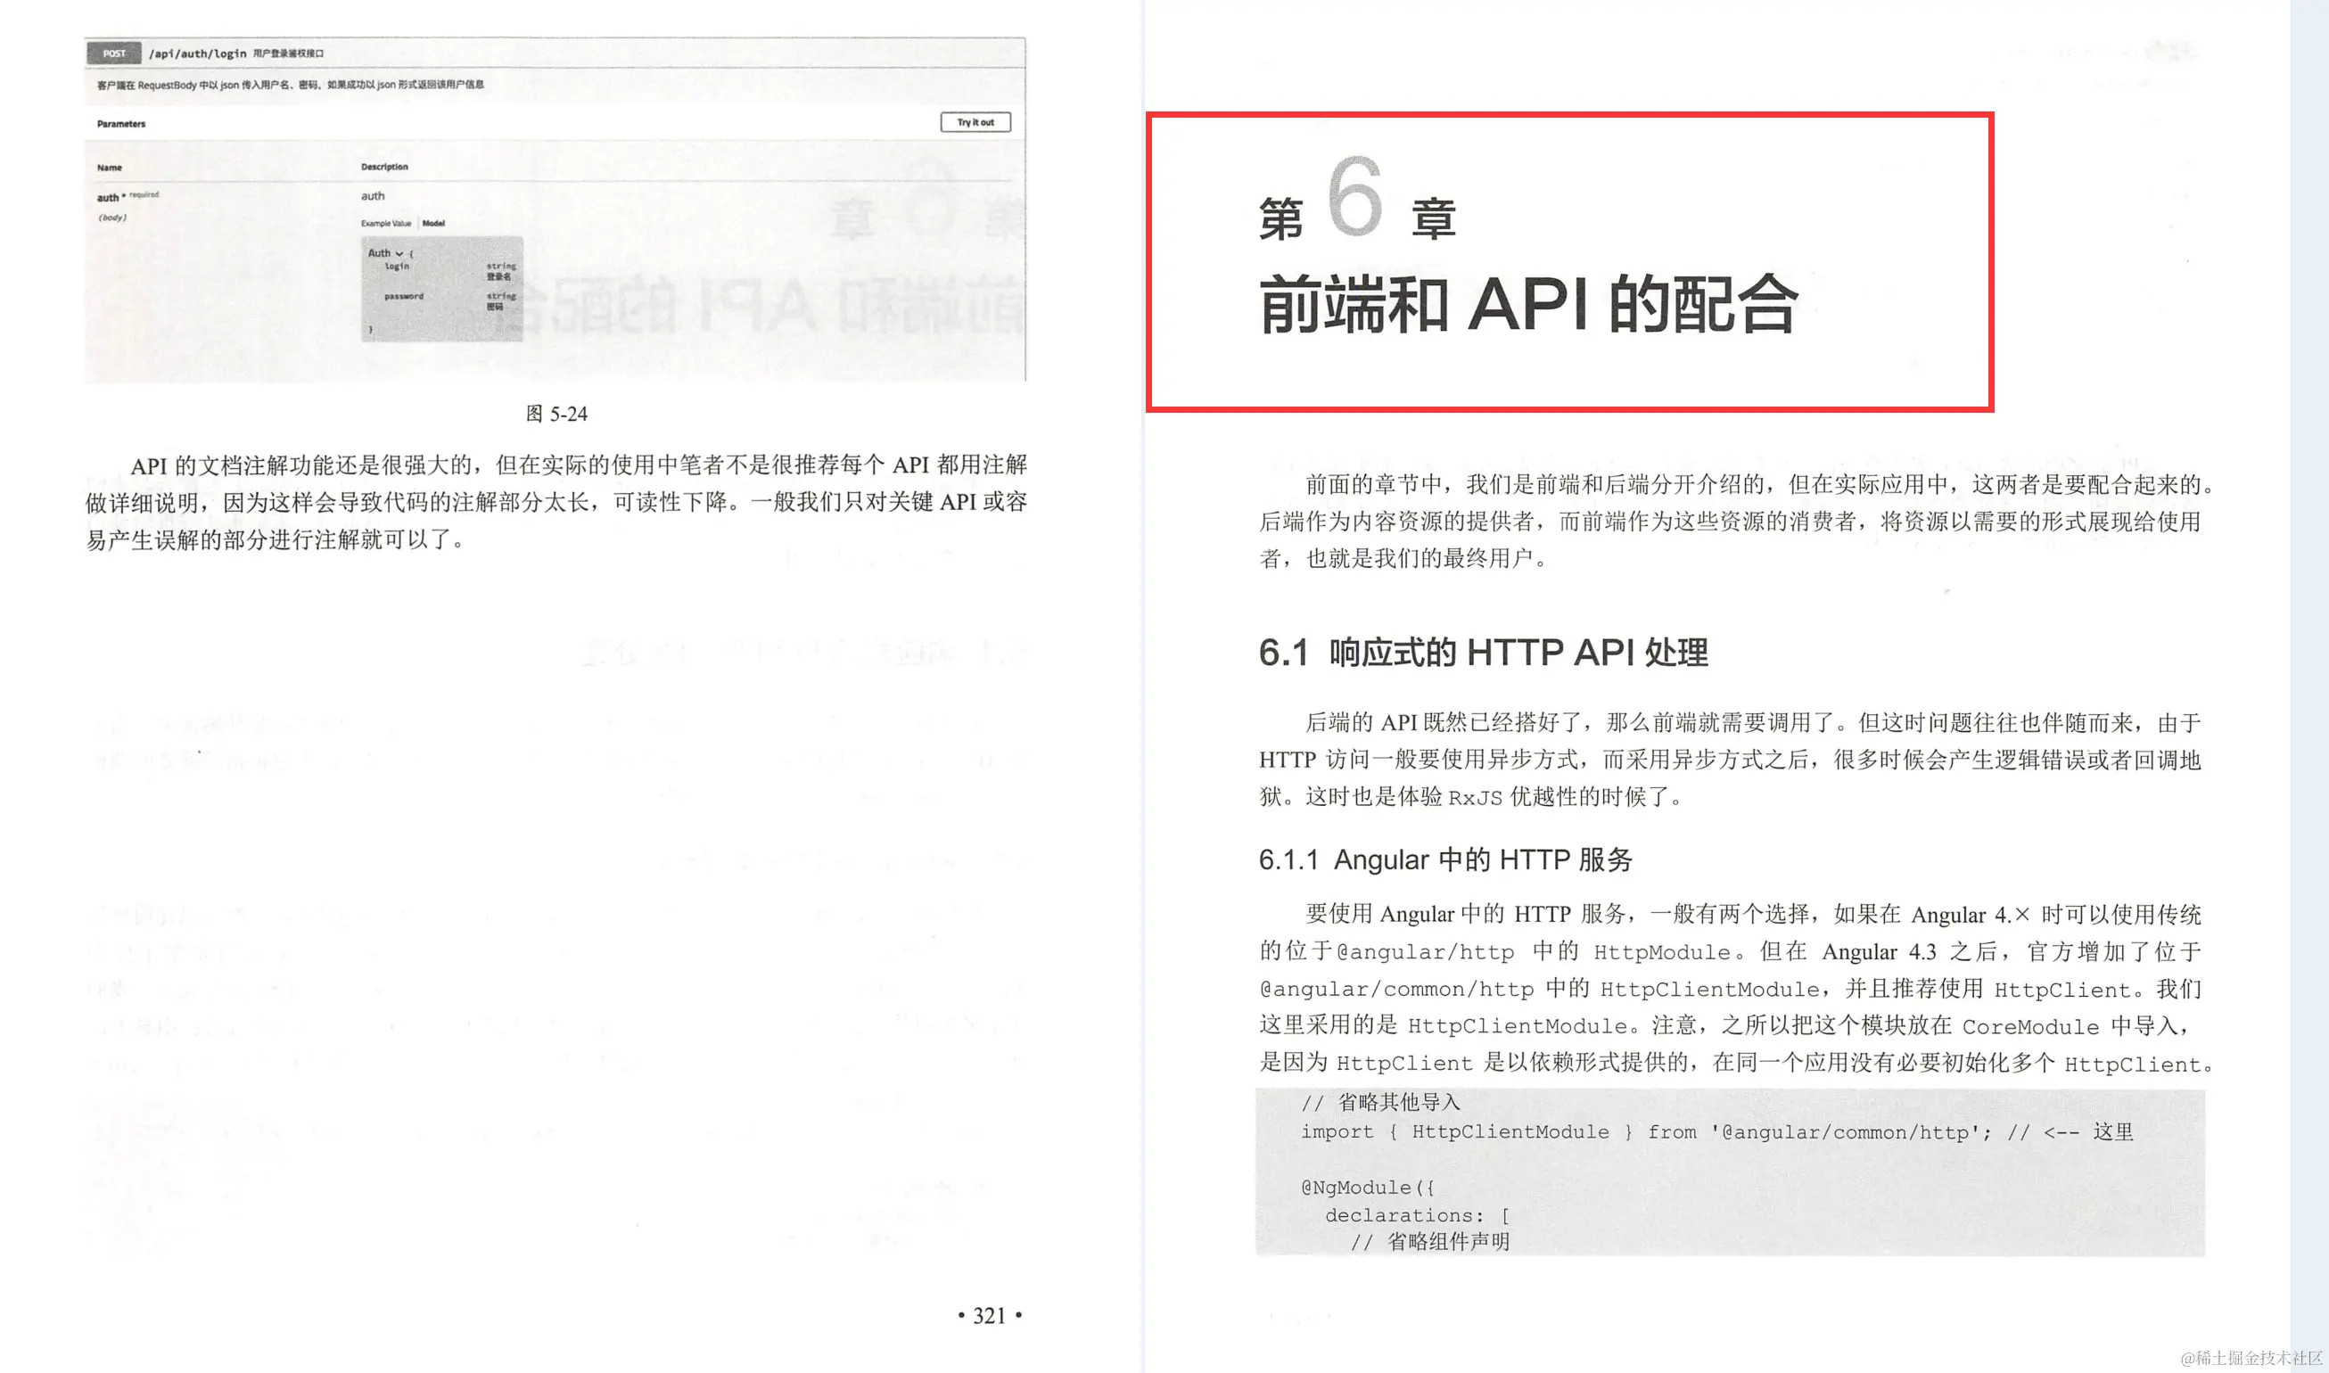Click the POST method badge

114,53
